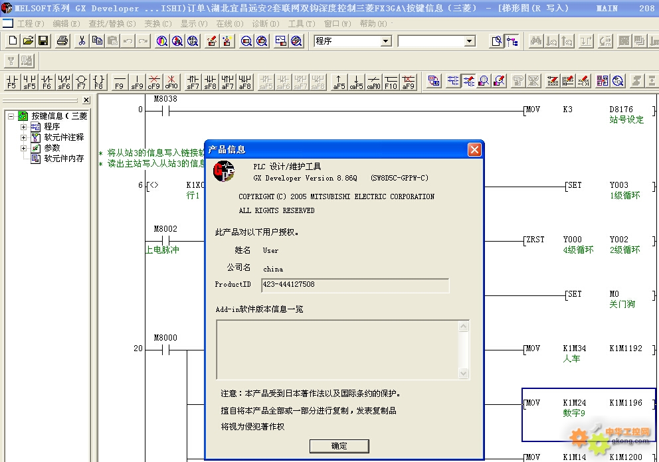Click the Copy icon in the toolbar
The height and width of the screenshot is (462, 659).
(97, 40)
